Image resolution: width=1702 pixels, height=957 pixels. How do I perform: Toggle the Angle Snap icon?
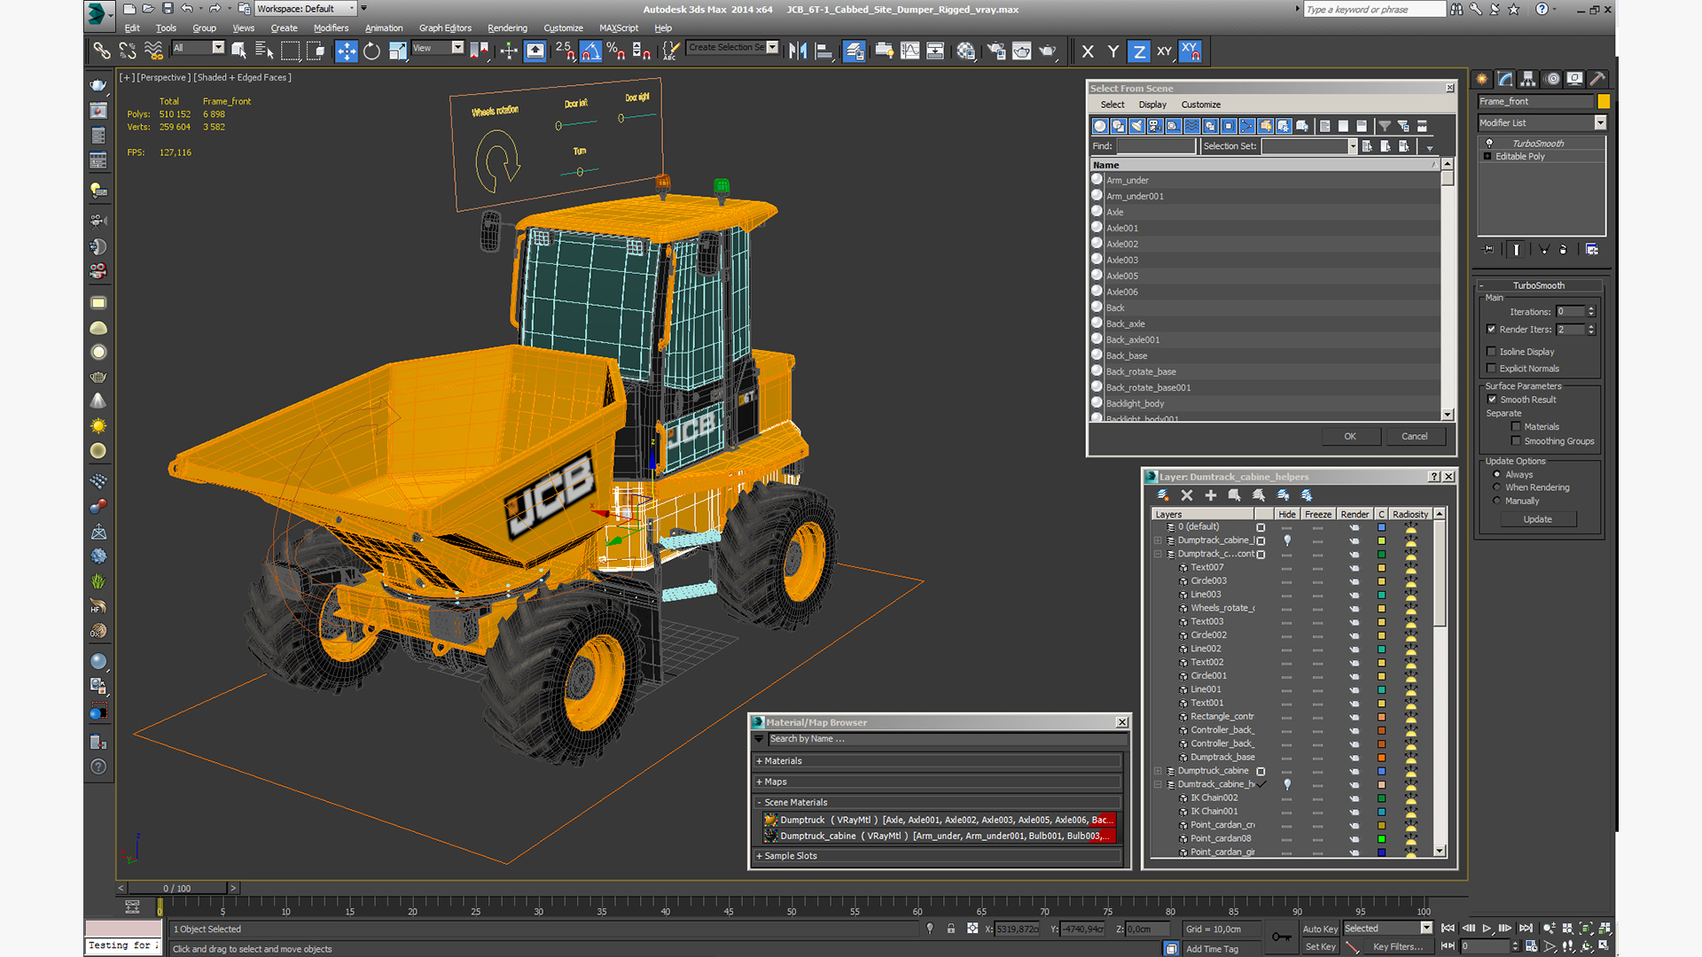coord(590,51)
